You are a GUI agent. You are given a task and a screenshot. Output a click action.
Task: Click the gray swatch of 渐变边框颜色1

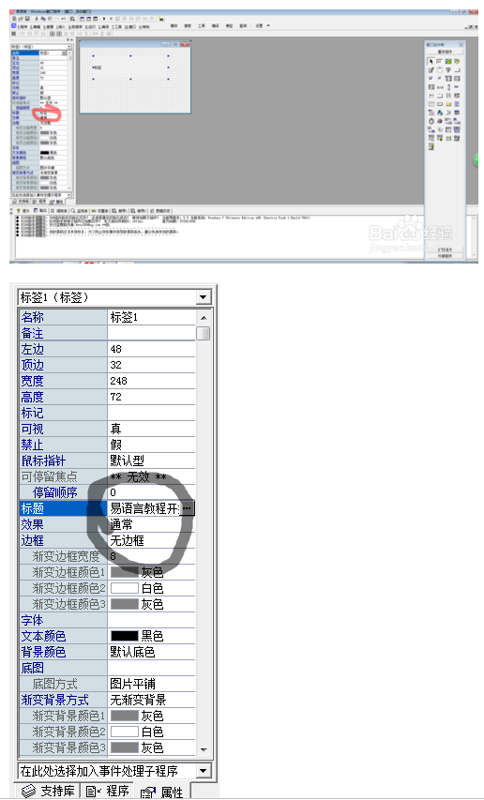(x=125, y=572)
